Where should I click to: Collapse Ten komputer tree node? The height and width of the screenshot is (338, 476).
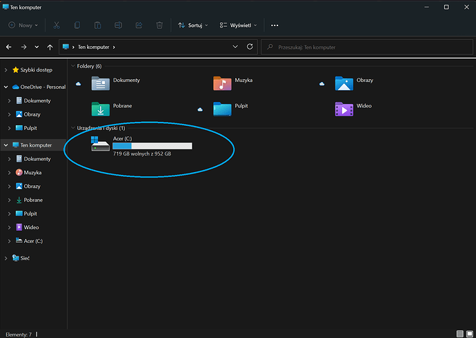(6, 145)
